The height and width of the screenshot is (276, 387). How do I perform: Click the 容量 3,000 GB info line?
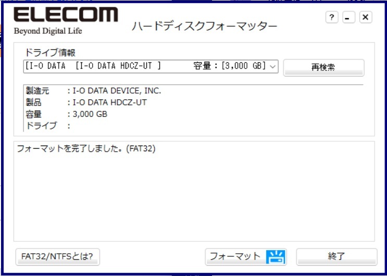point(66,114)
